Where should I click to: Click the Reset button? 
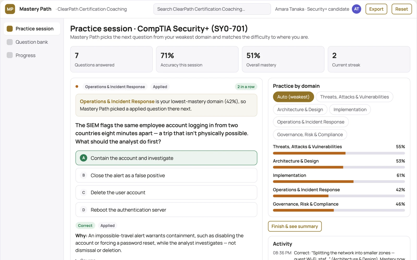pyautogui.click(x=402, y=9)
